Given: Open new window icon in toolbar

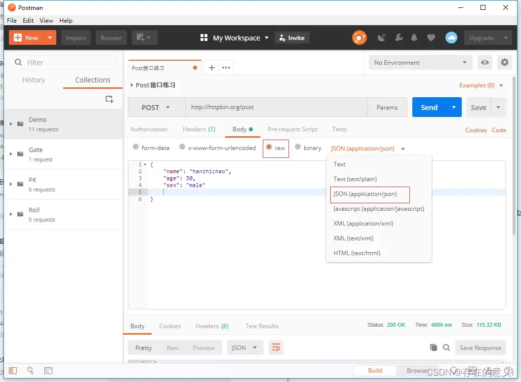Looking at the screenshot, I should pyautogui.click(x=144, y=38).
